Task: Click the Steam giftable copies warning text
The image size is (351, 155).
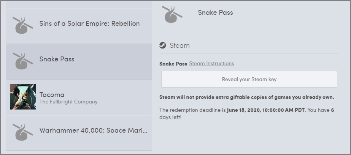Action: 246,97
